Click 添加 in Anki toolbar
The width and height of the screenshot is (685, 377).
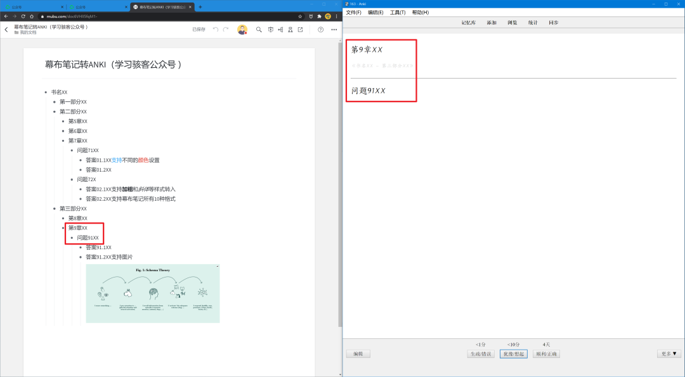point(492,23)
